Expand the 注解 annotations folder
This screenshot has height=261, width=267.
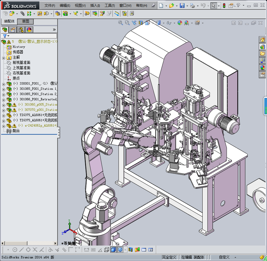(x=3, y=57)
